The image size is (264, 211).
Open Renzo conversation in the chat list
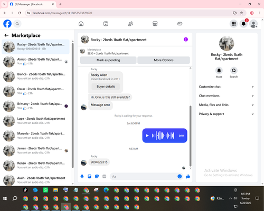[36, 165]
